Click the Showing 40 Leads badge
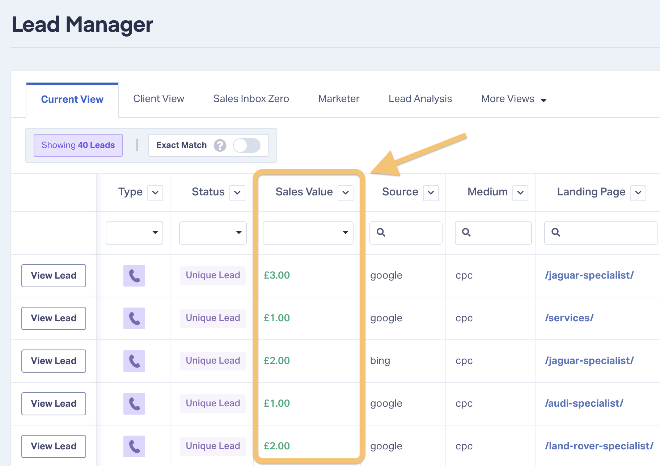Screen dimensions: 660x466 [x=78, y=145]
